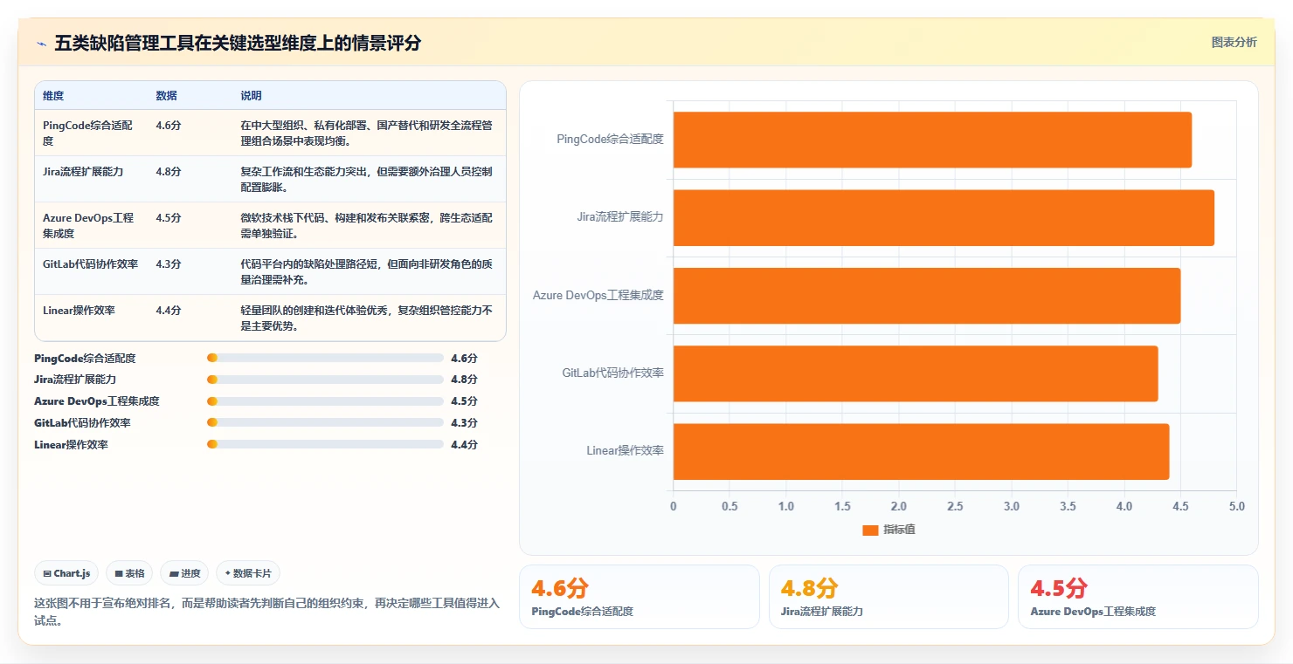
Task: Click the 4.3分 value in table
Action: click(x=169, y=264)
